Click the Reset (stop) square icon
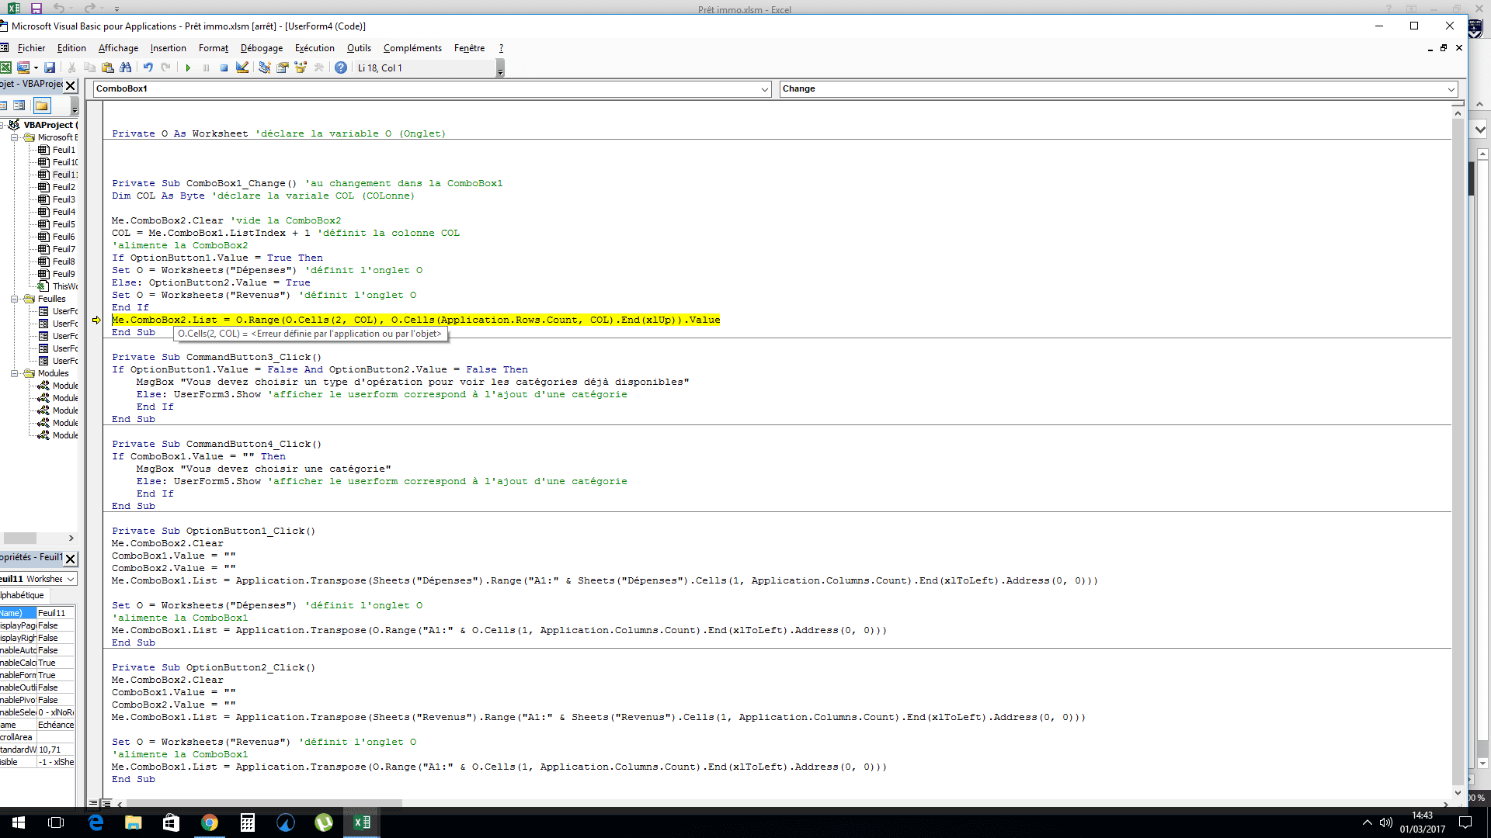1491x838 pixels. (x=224, y=68)
